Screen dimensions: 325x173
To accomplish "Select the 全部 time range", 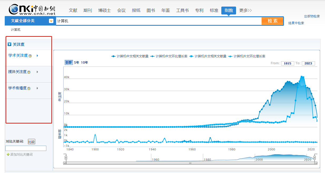I will 68,63.
